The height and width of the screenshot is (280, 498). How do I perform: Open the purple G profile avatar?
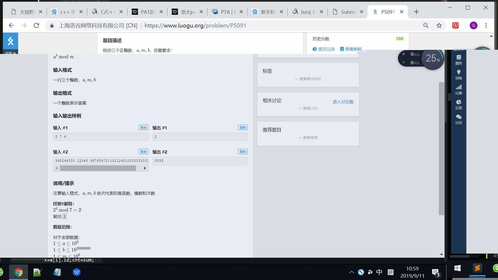(x=473, y=25)
